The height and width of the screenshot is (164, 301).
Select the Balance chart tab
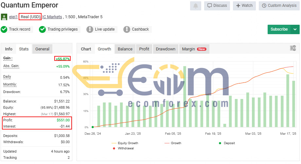(x=125, y=49)
